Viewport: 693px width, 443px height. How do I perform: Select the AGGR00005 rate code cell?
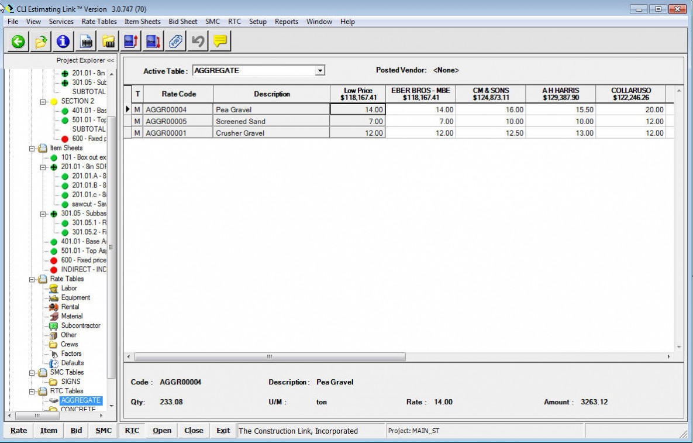[178, 121]
